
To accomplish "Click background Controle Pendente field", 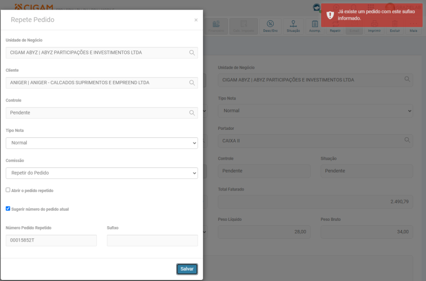I will point(264,171).
